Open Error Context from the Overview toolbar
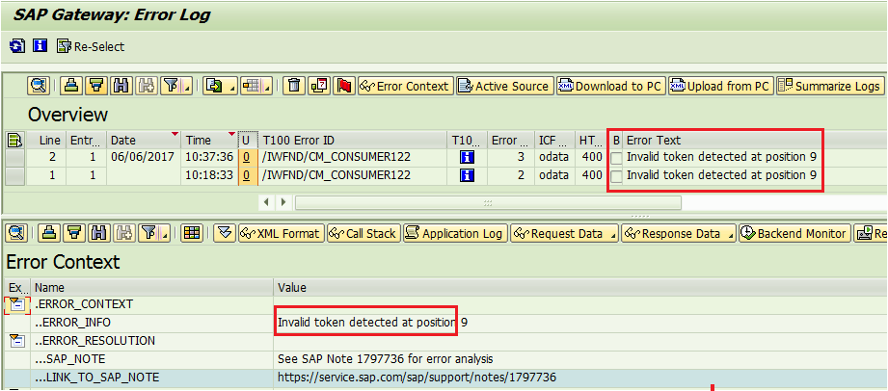Screen dimensions: 888x391 (x=406, y=86)
